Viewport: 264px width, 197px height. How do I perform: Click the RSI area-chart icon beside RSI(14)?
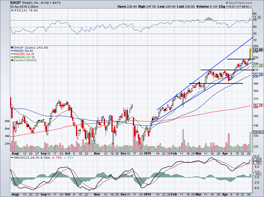pyautogui.click(x=12, y=11)
